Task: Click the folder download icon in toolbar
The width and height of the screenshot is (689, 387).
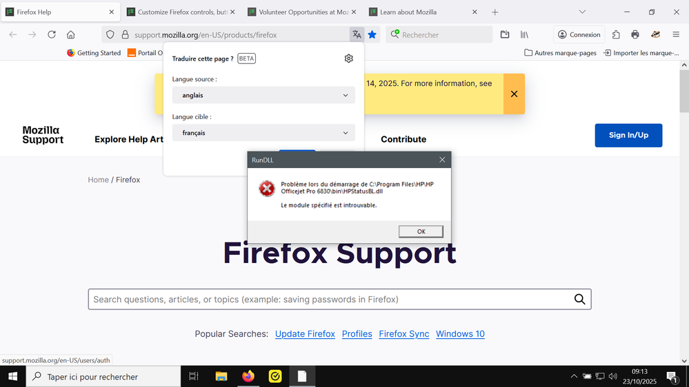Action: (x=505, y=34)
